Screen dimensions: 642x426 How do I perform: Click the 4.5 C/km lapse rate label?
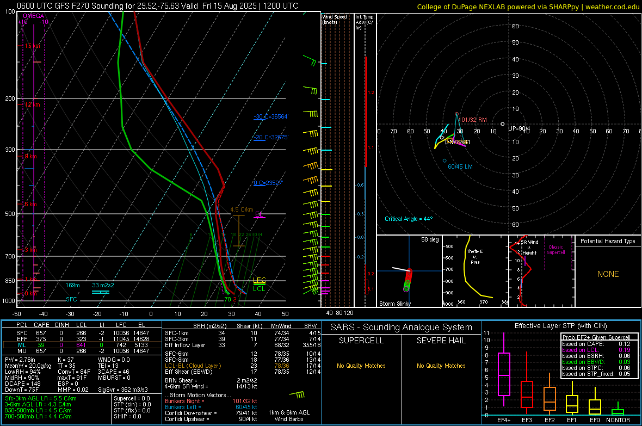(242, 209)
